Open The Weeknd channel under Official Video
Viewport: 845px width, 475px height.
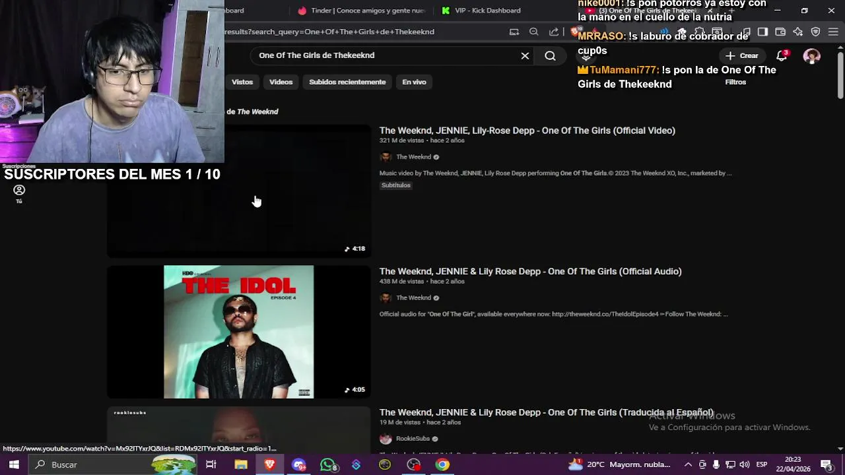(x=413, y=157)
